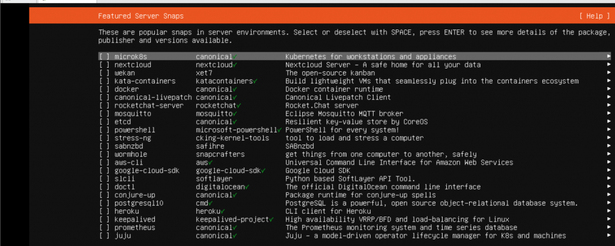Expand details arrow for wekan row

click(x=609, y=73)
